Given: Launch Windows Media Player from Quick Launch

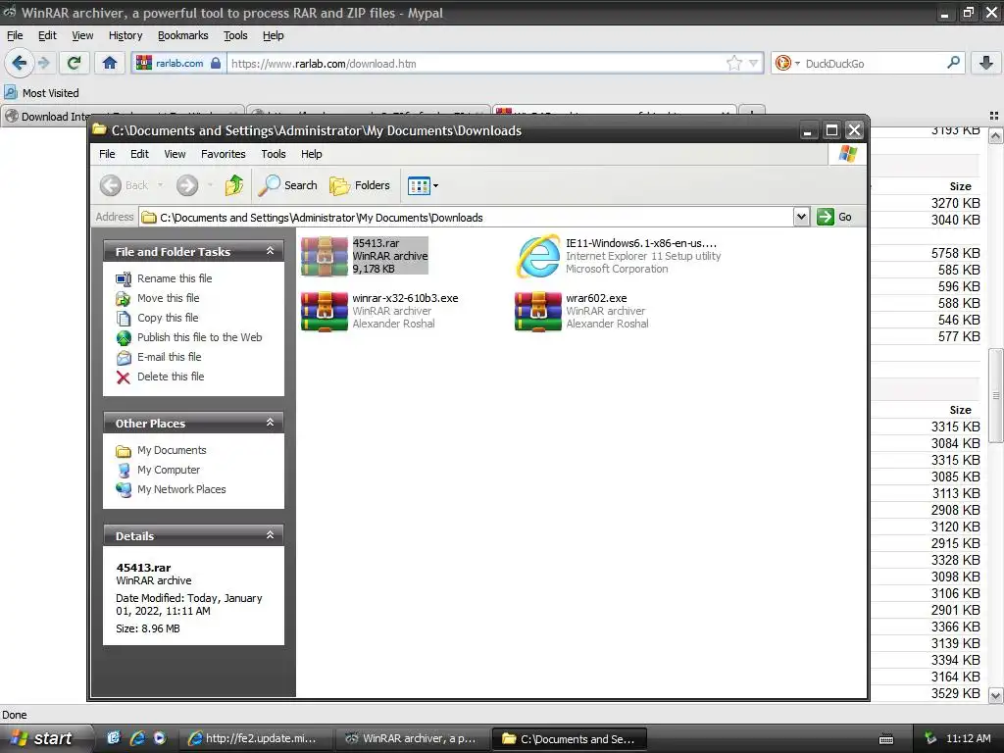Looking at the screenshot, I should [160, 738].
